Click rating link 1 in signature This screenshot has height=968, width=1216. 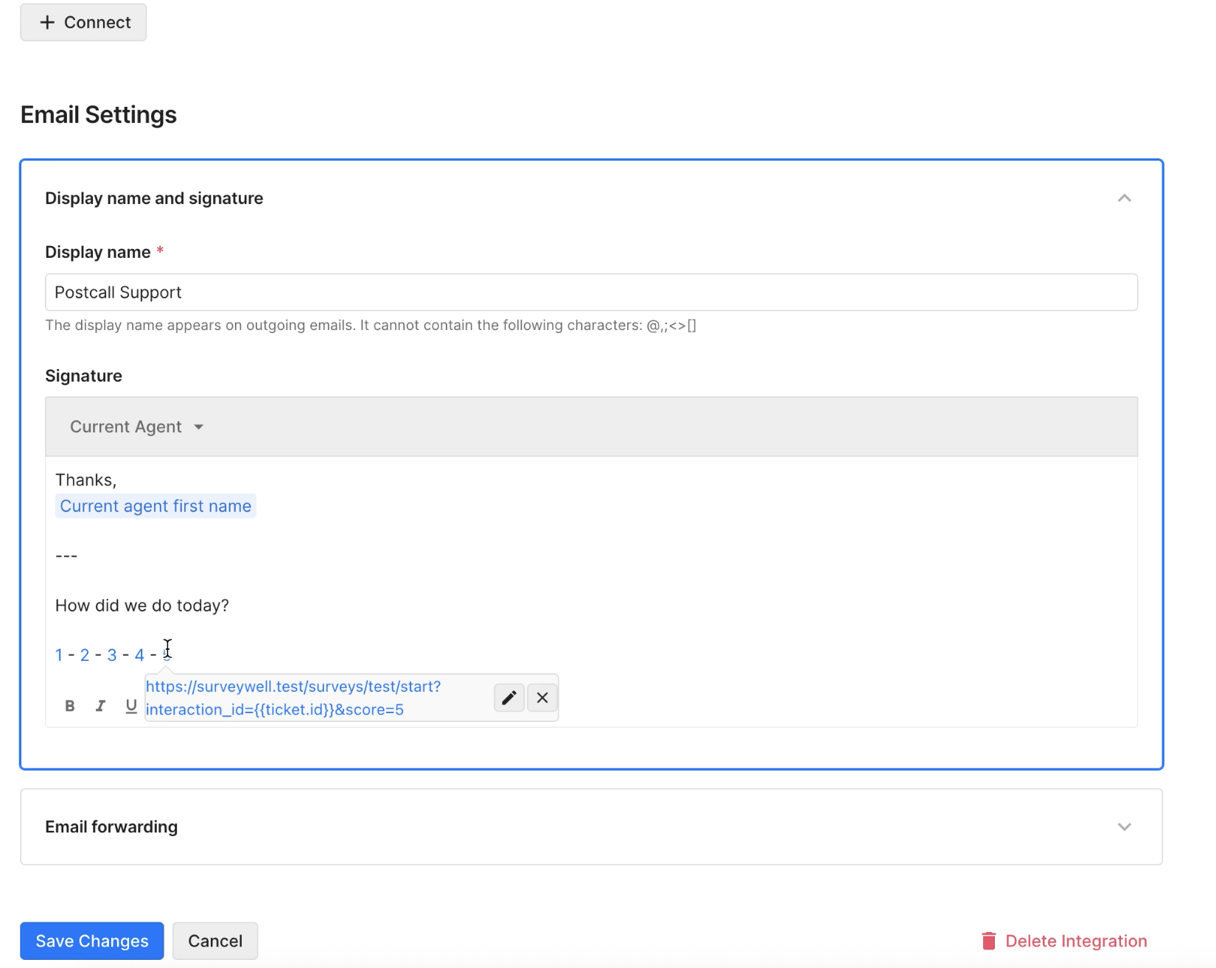click(59, 655)
